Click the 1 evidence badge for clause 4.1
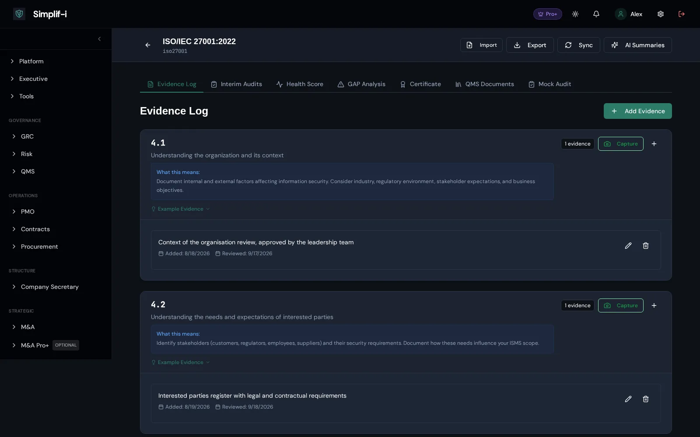Screen dimensions: 700x437 pyautogui.click(x=577, y=144)
